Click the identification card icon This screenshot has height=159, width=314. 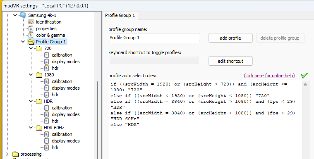pyautogui.click(x=31, y=22)
